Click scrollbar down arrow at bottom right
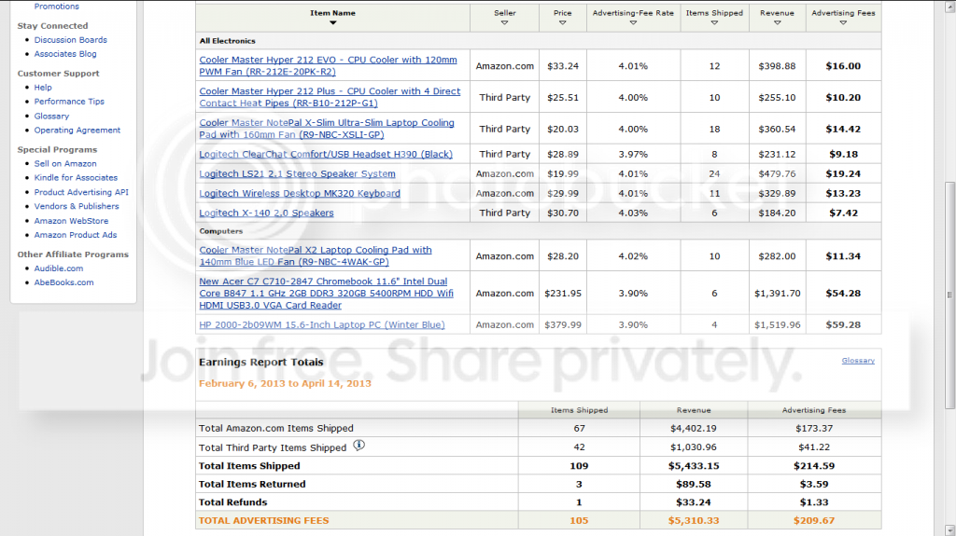The width and height of the screenshot is (956, 536). pos(949,529)
